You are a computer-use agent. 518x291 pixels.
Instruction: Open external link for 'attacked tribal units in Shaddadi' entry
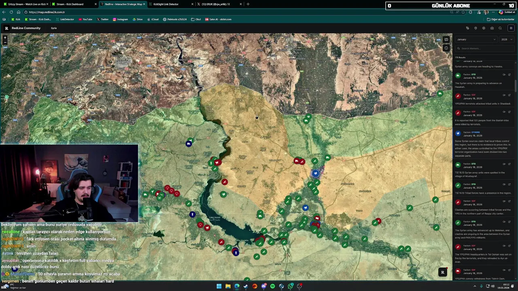tap(510, 95)
